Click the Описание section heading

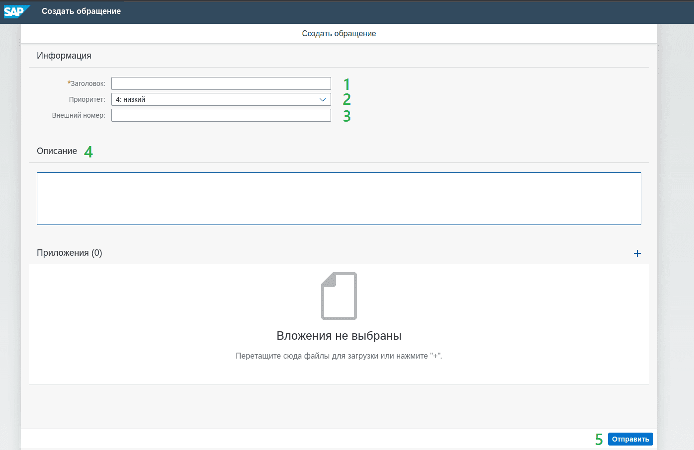[x=57, y=151]
